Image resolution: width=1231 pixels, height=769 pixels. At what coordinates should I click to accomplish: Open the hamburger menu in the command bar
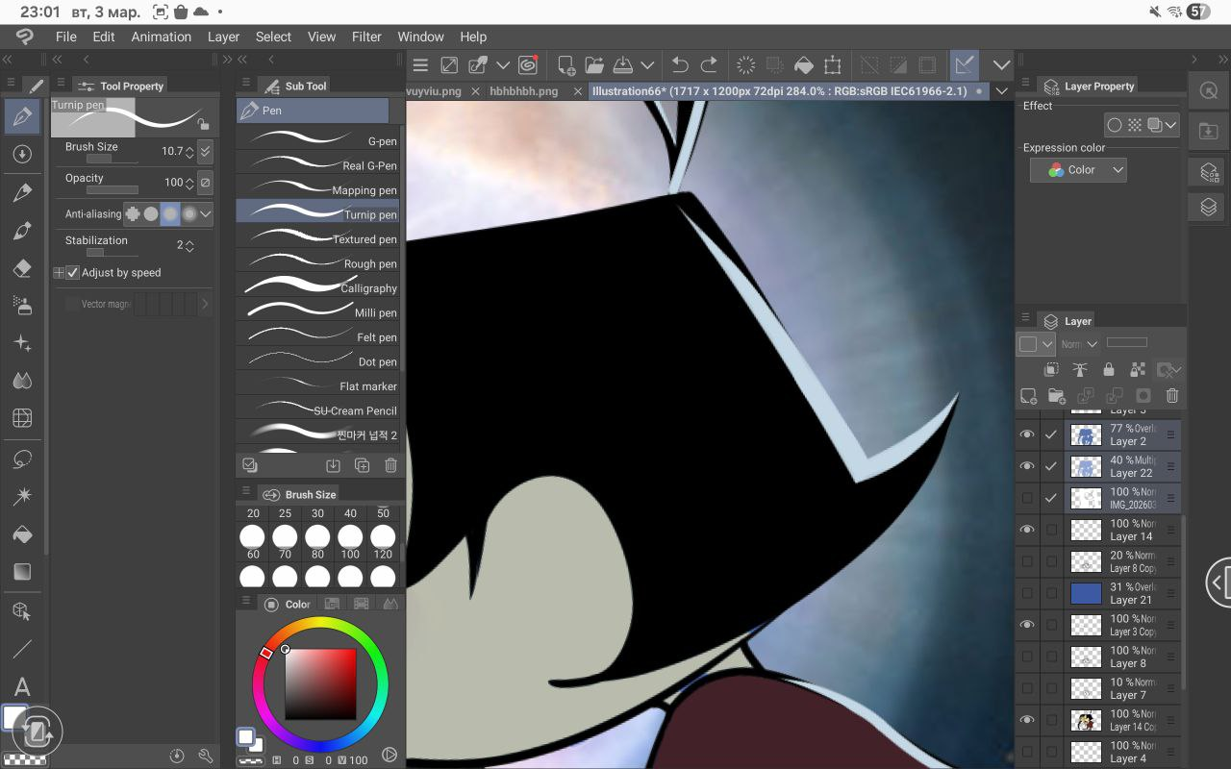(x=420, y=65)
